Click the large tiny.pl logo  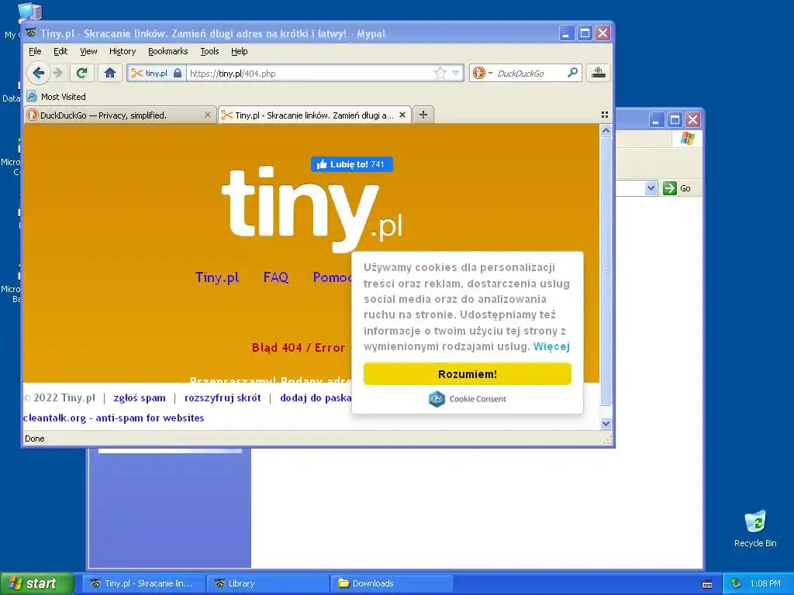click(312, 208)
